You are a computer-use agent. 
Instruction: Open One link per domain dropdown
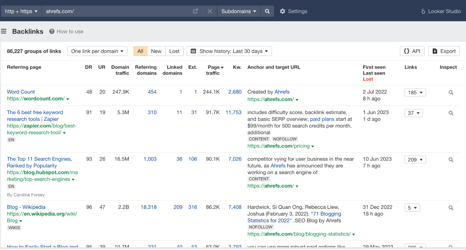coord(97,51)
